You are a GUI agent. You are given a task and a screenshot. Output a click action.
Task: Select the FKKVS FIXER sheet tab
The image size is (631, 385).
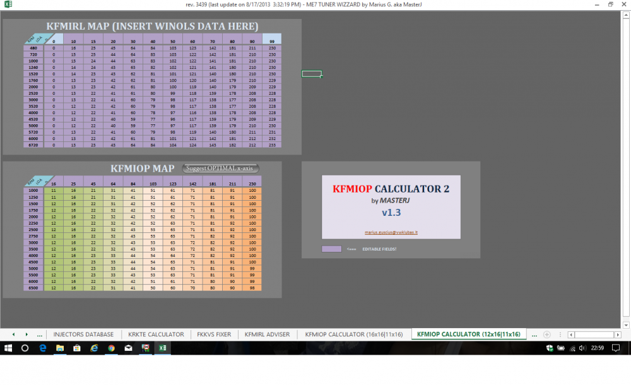[214, 335]
